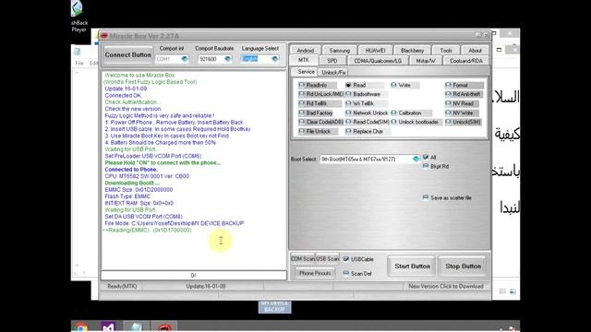Select Clear Code(ADB) option
Image resolution: width=591 pixels, height=332 pixels.
(x=320, y=122)
